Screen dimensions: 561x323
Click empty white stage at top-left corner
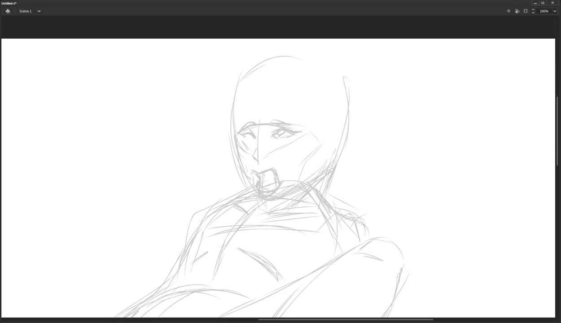pos(18,49)
